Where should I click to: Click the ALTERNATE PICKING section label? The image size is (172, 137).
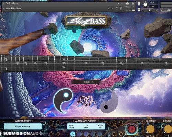(x=86, y=121)
